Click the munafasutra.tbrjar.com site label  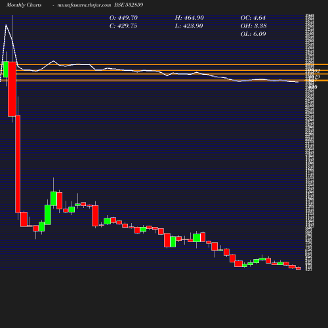click(x=84, y=5)
